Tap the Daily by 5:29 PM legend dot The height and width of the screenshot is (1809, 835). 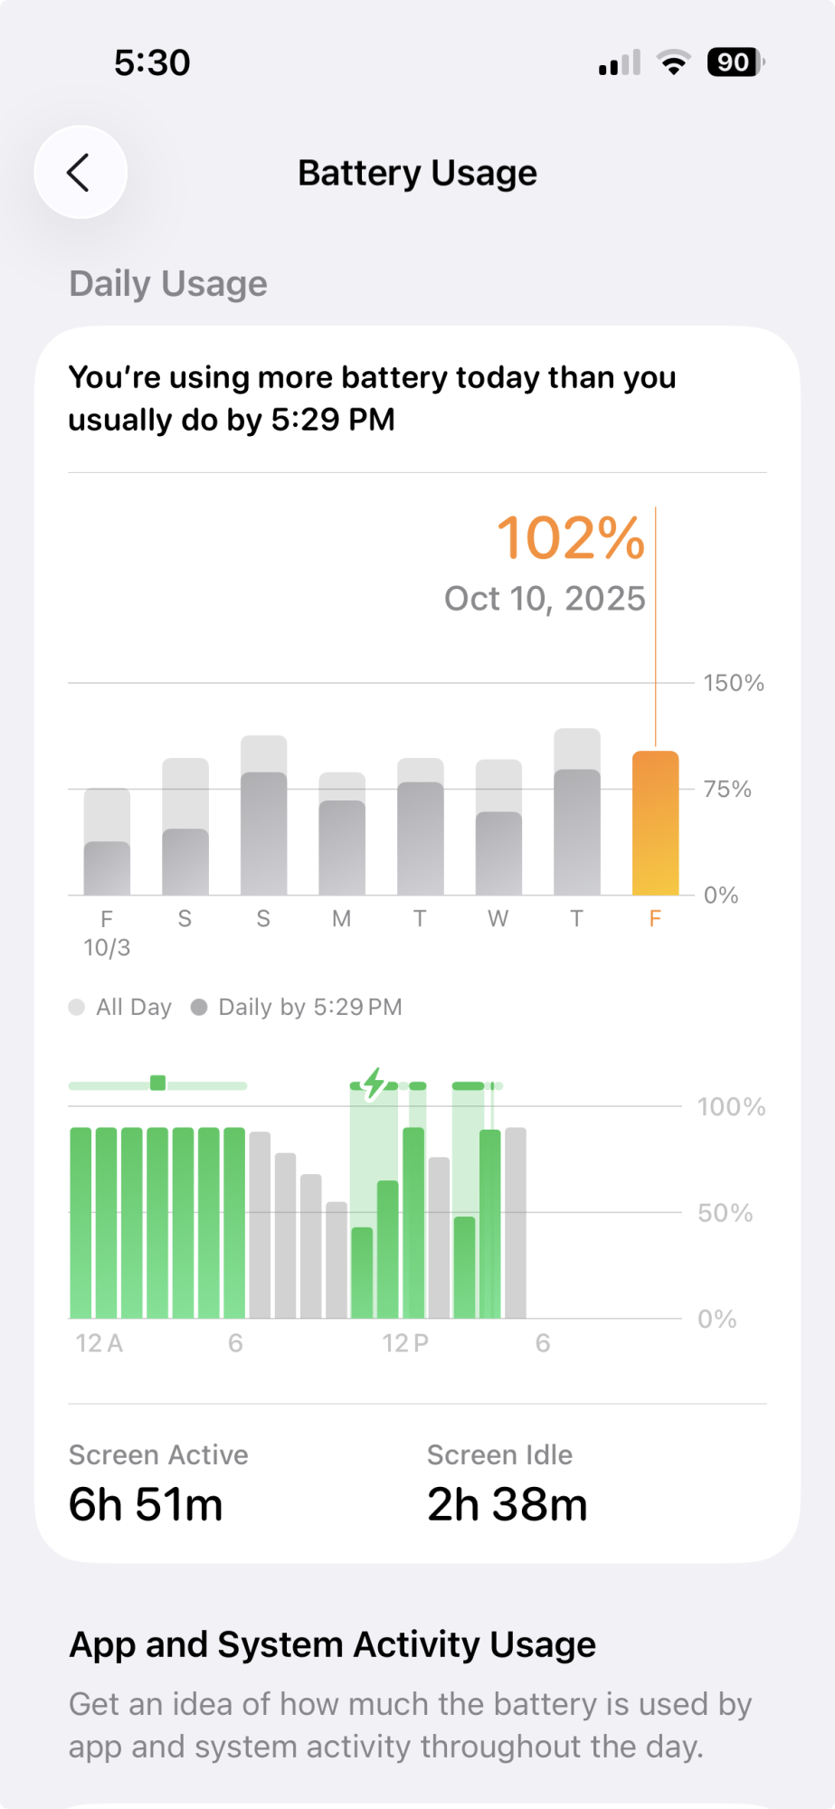pos(199,1007)
